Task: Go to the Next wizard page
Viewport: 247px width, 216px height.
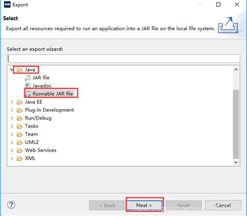Action: coord(144,206)
